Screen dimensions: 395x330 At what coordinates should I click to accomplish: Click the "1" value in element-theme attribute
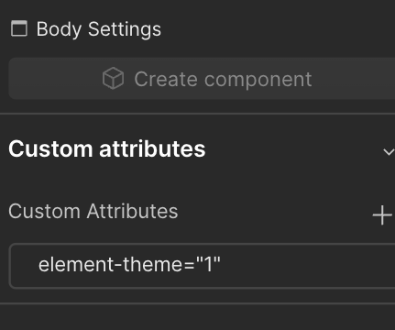click(x=208, y=264)
